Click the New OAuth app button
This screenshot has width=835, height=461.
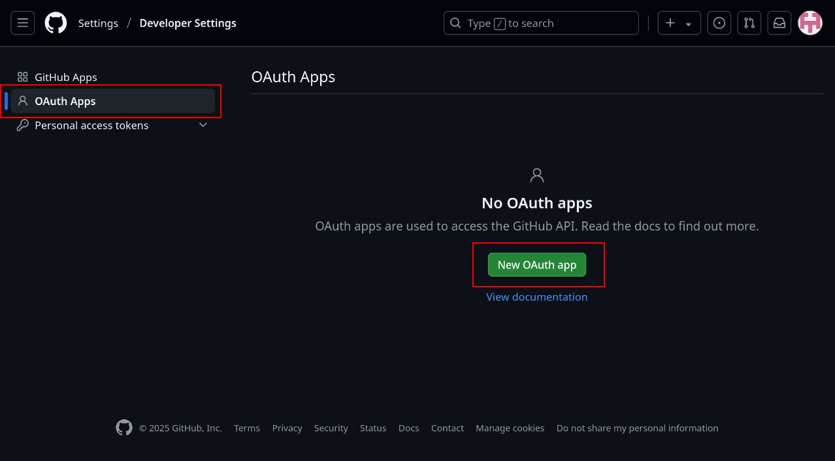pos(537,264)
